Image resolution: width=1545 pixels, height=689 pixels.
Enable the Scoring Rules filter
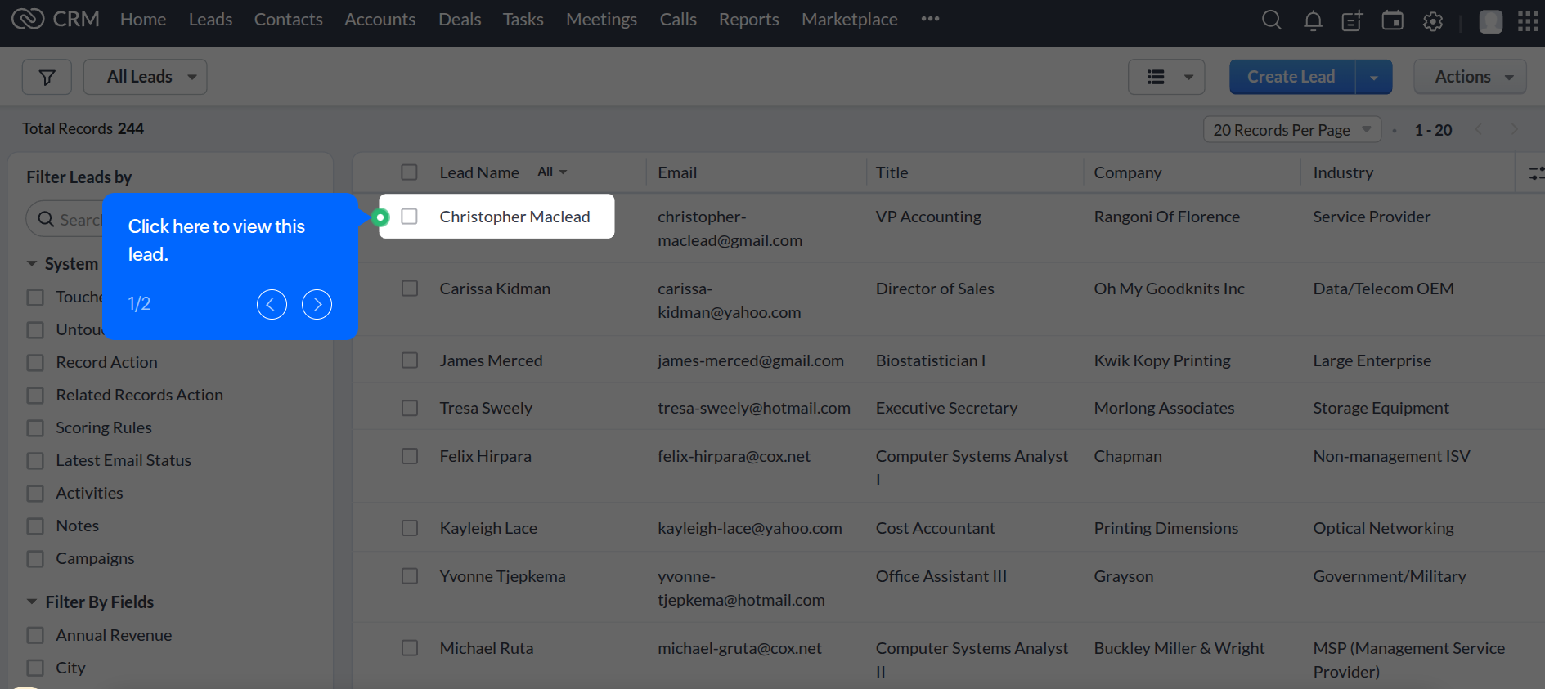(35, 428)
